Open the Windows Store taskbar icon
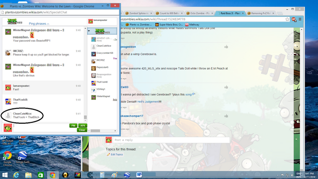The image size is (318, 179). pyautogui.click(x=41, y=175)
